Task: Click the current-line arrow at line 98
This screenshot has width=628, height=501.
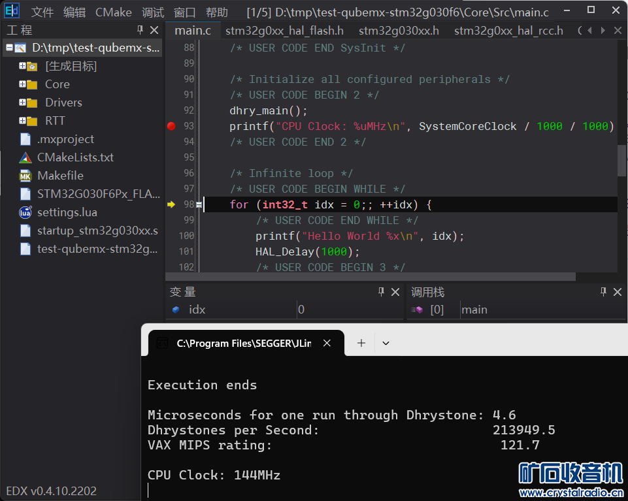Action: [x=171, y=204]
